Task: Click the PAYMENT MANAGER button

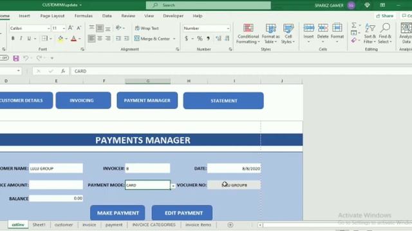Action: point(147,100)
